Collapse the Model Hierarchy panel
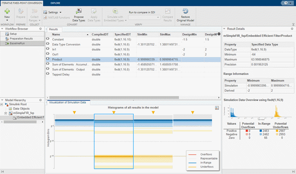The width and height of the screenshot is (296, 174). (2, 100)
